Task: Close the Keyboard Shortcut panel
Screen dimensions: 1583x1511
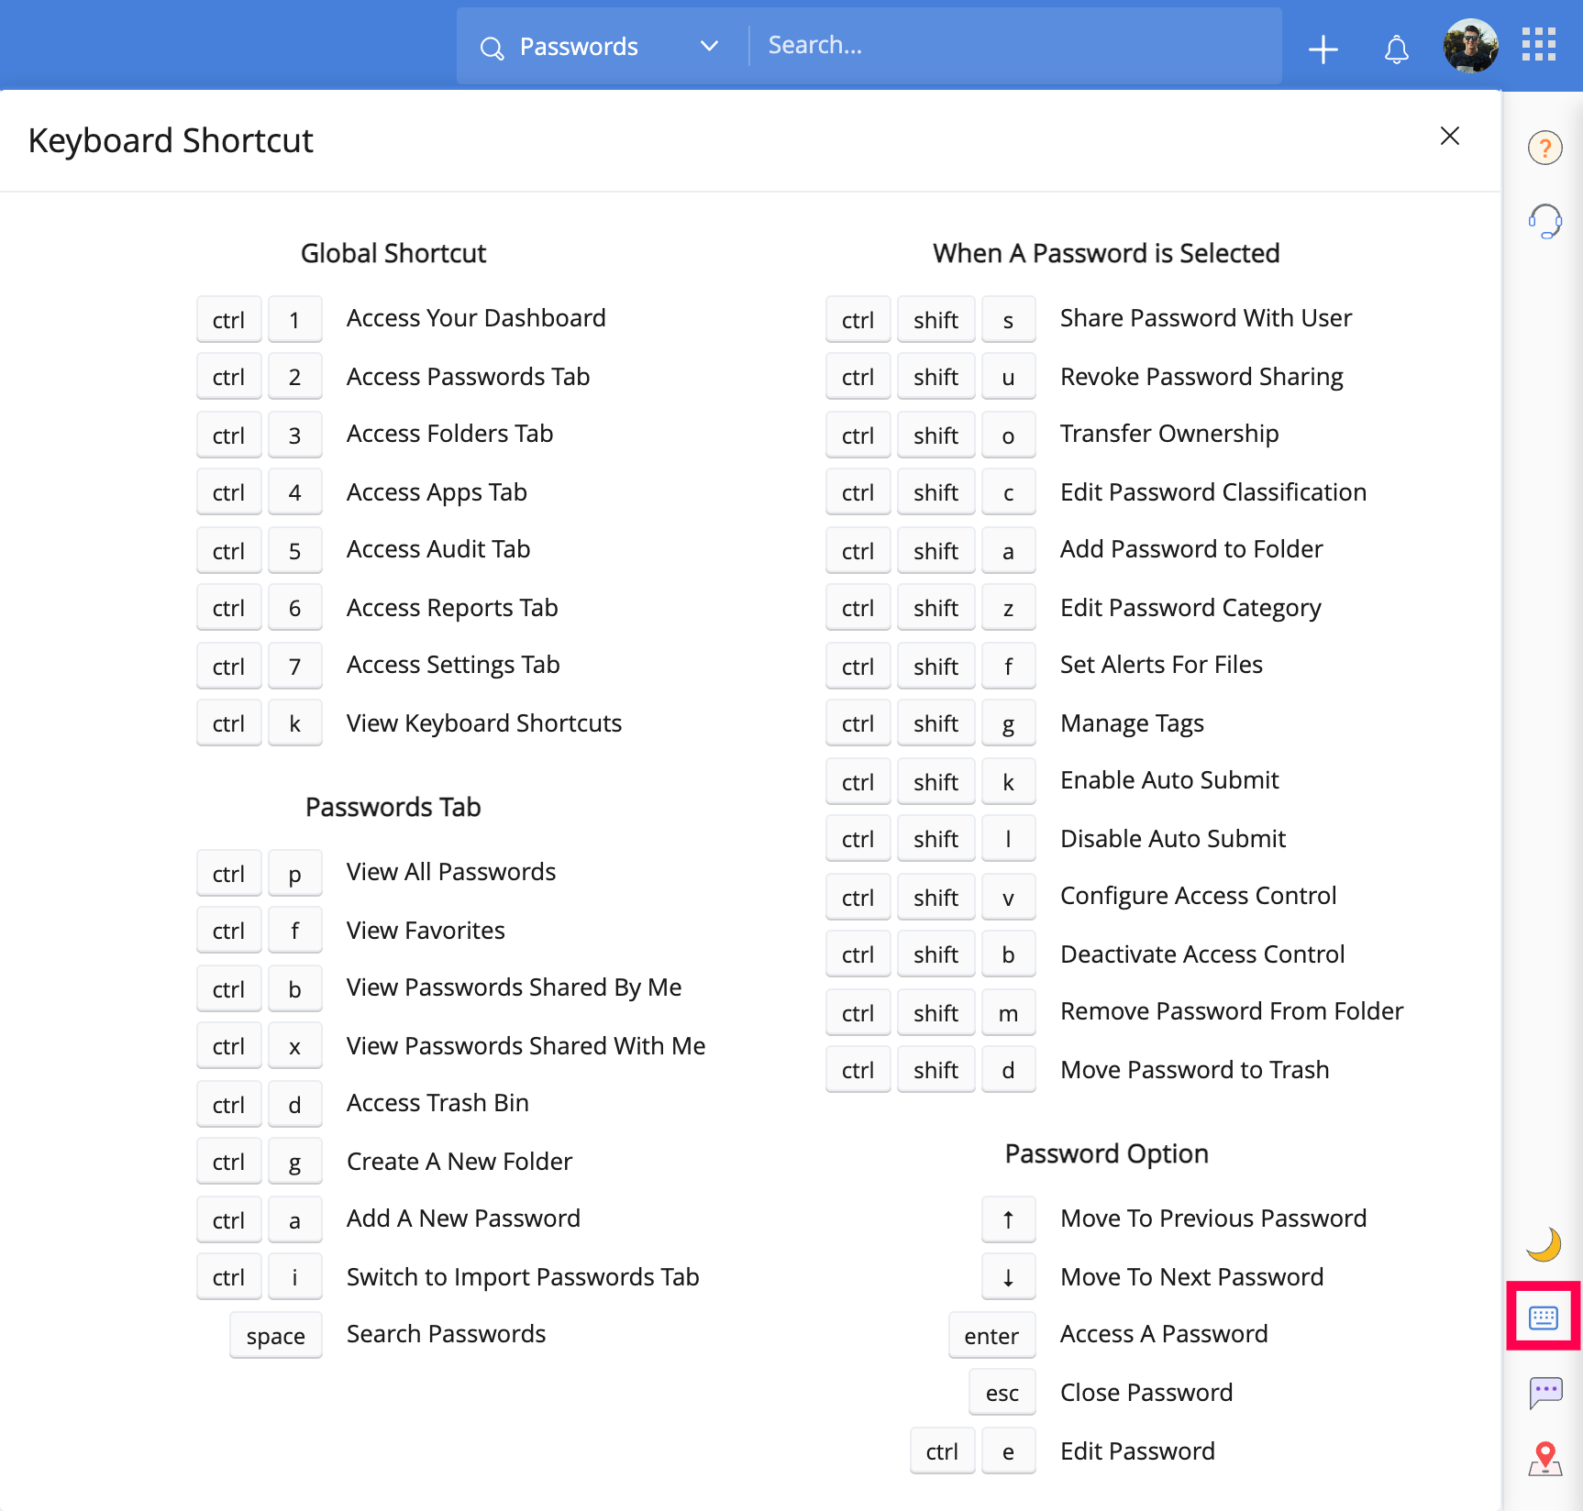Action: (x=1449, y=136)
